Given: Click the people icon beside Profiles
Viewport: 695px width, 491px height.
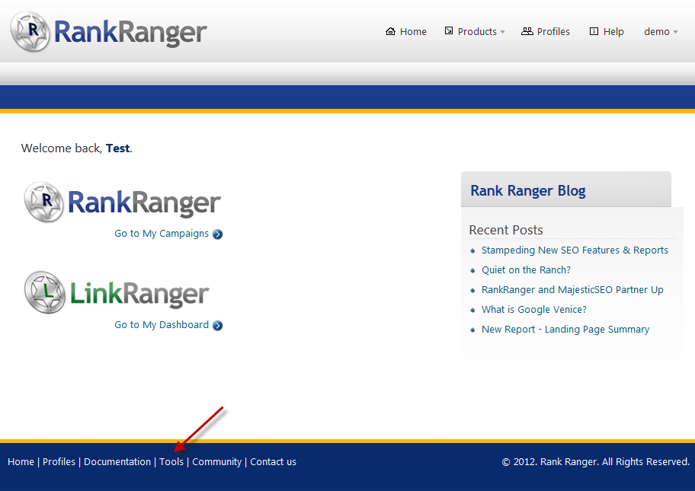Looking at the screenshot, I should (527, 31).
